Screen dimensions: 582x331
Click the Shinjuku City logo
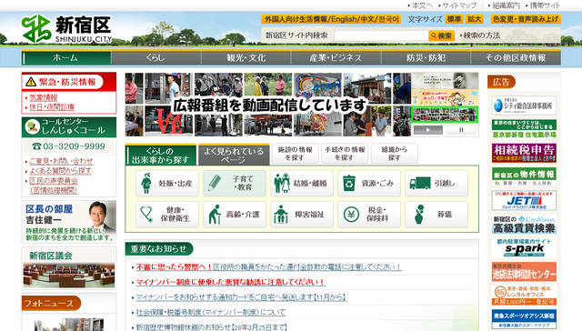point(66,29)
